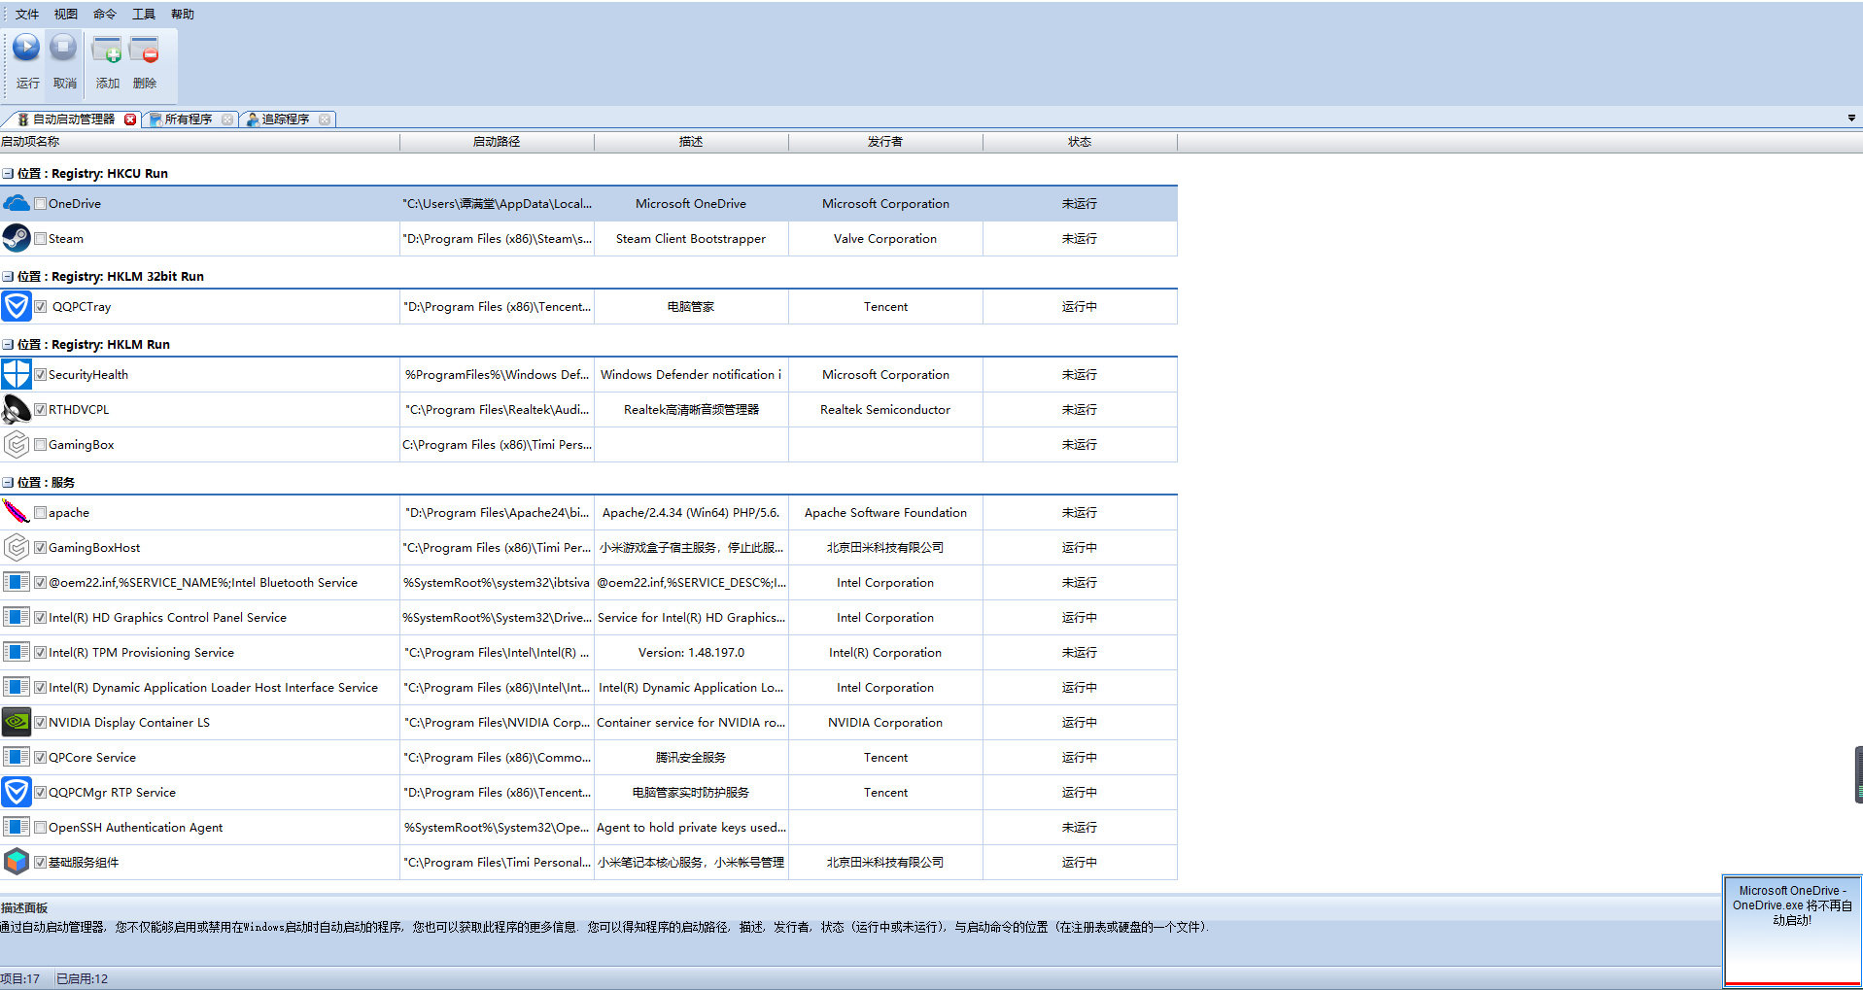The width and height of the screenshot is (1863, 990).
Task: Click 运行中 status of 基础服务组件
Action: (1080, 863)
